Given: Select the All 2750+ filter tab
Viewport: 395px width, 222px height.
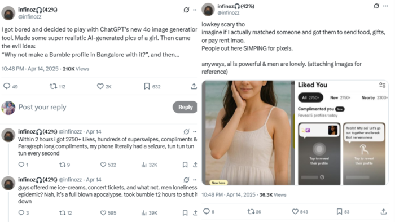Looking at the screenshot, I should click(x=310, y=97).
